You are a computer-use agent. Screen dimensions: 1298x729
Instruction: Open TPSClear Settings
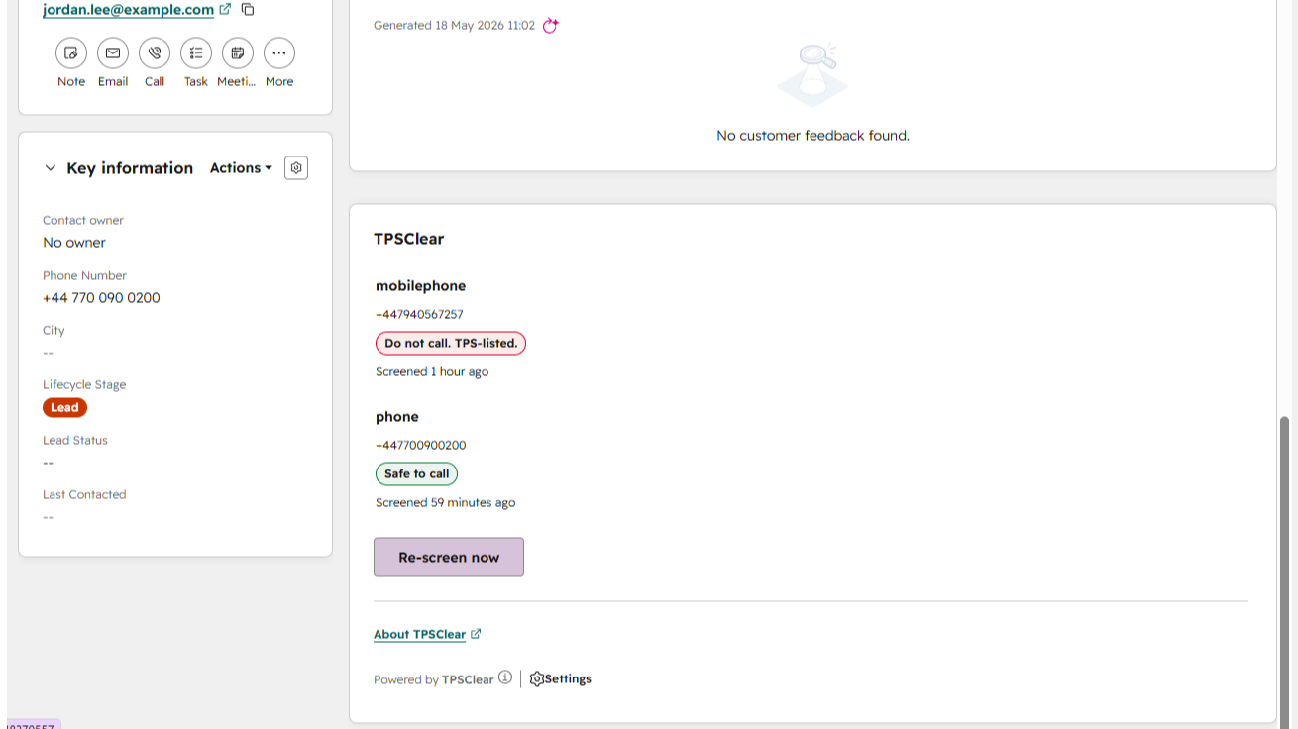pos(561,678)
